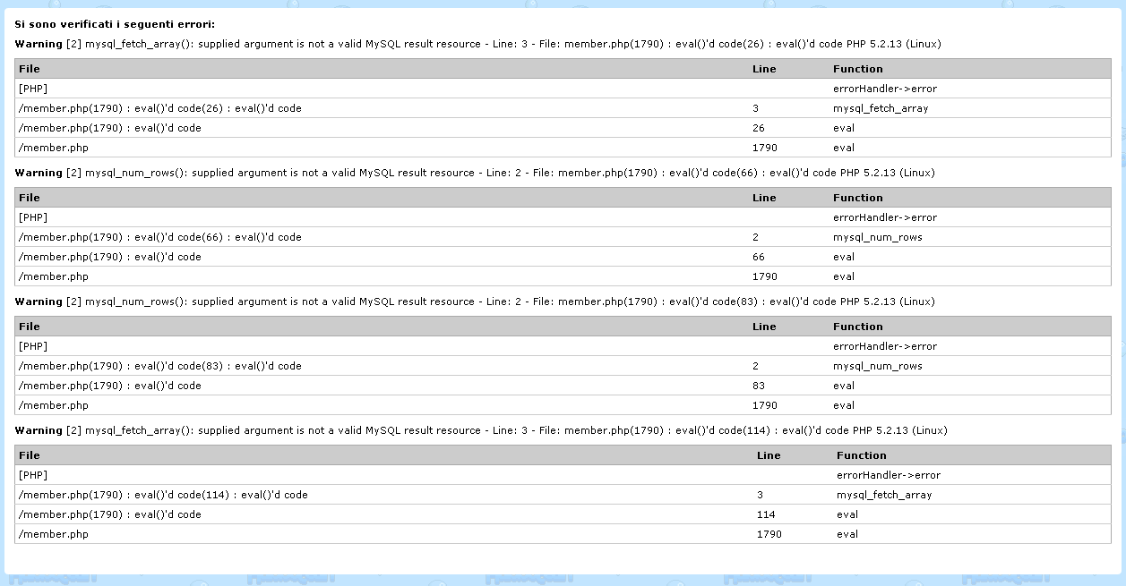Click the warning message mentioning eval()'d code(26)
This screenshot has height=586, width=1126.
477,44
